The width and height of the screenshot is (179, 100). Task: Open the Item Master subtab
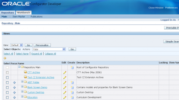19,17
